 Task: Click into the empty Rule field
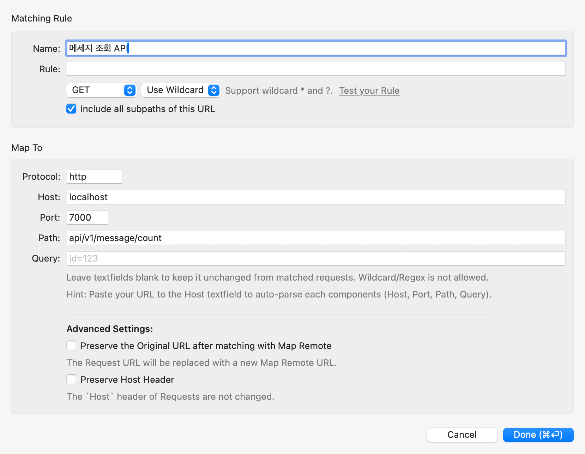tap(316, 69)
